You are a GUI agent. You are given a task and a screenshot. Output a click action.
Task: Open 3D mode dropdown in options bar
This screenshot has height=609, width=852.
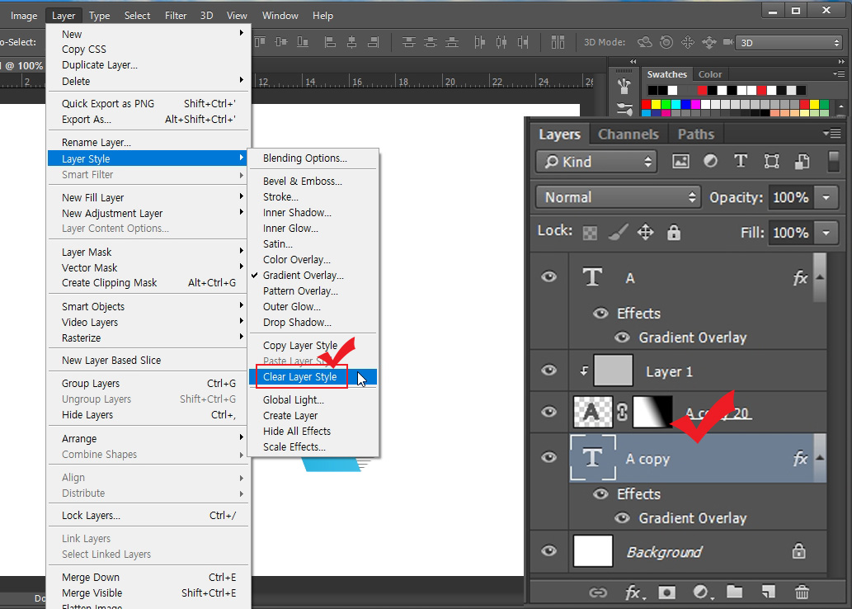pos(788,42)
